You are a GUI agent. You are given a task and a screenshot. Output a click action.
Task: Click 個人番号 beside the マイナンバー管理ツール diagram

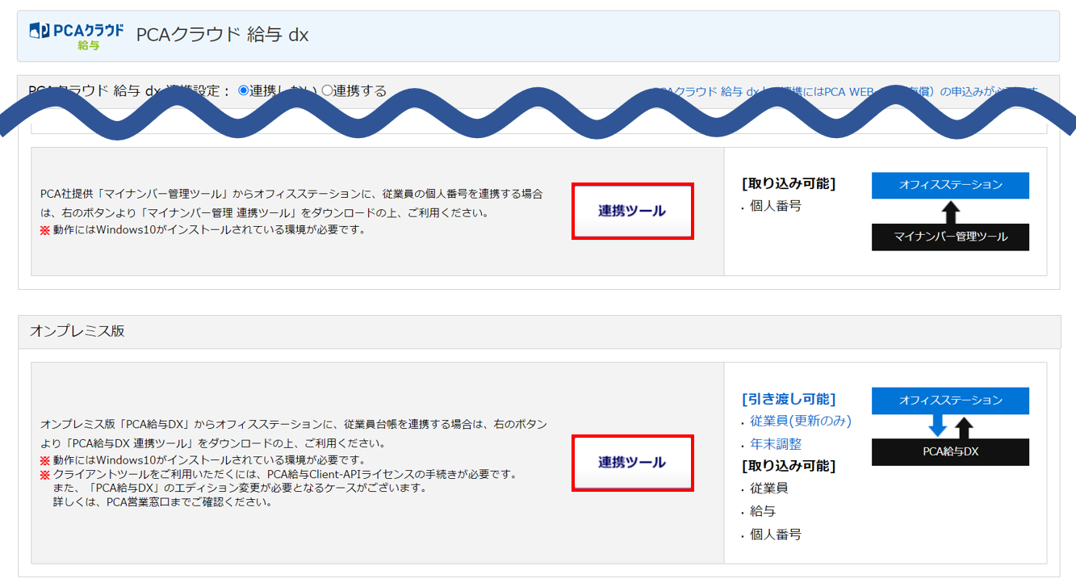coord(776,206)
